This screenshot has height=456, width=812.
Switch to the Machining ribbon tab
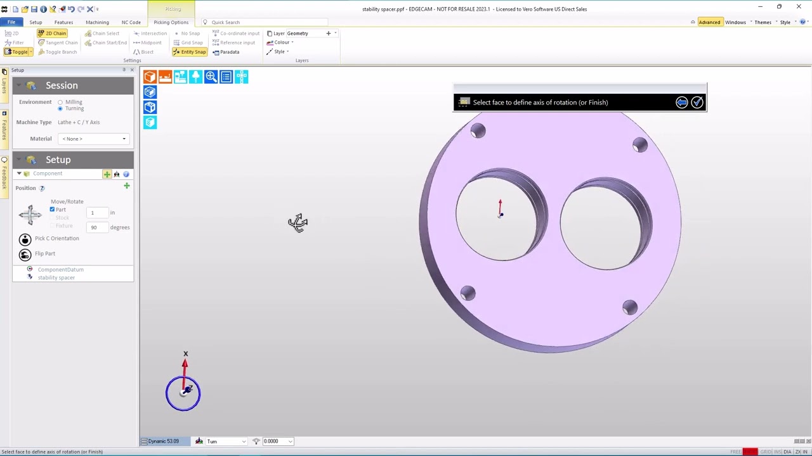click(x=97, y=22)
